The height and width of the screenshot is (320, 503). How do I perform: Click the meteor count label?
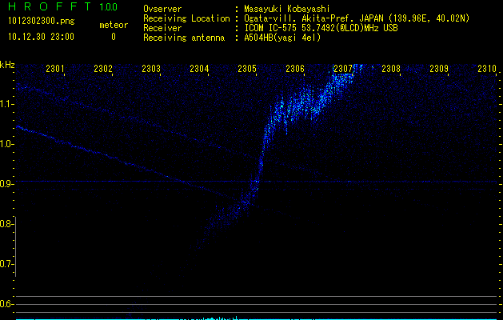[114, 25]
